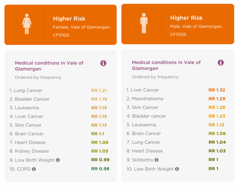Select the male Higher Risk banner title

(x=186, y=18)
